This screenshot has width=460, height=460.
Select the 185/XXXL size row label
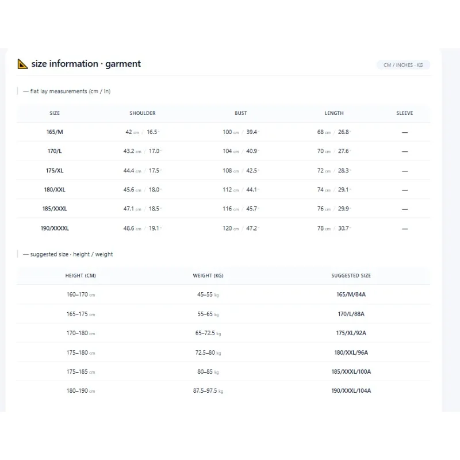(55, 209)
